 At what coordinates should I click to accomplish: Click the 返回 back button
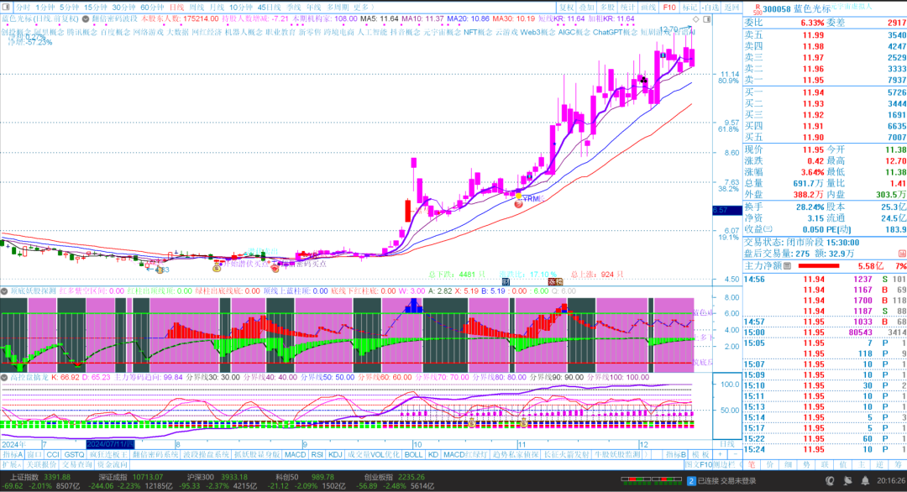point(731,8)
